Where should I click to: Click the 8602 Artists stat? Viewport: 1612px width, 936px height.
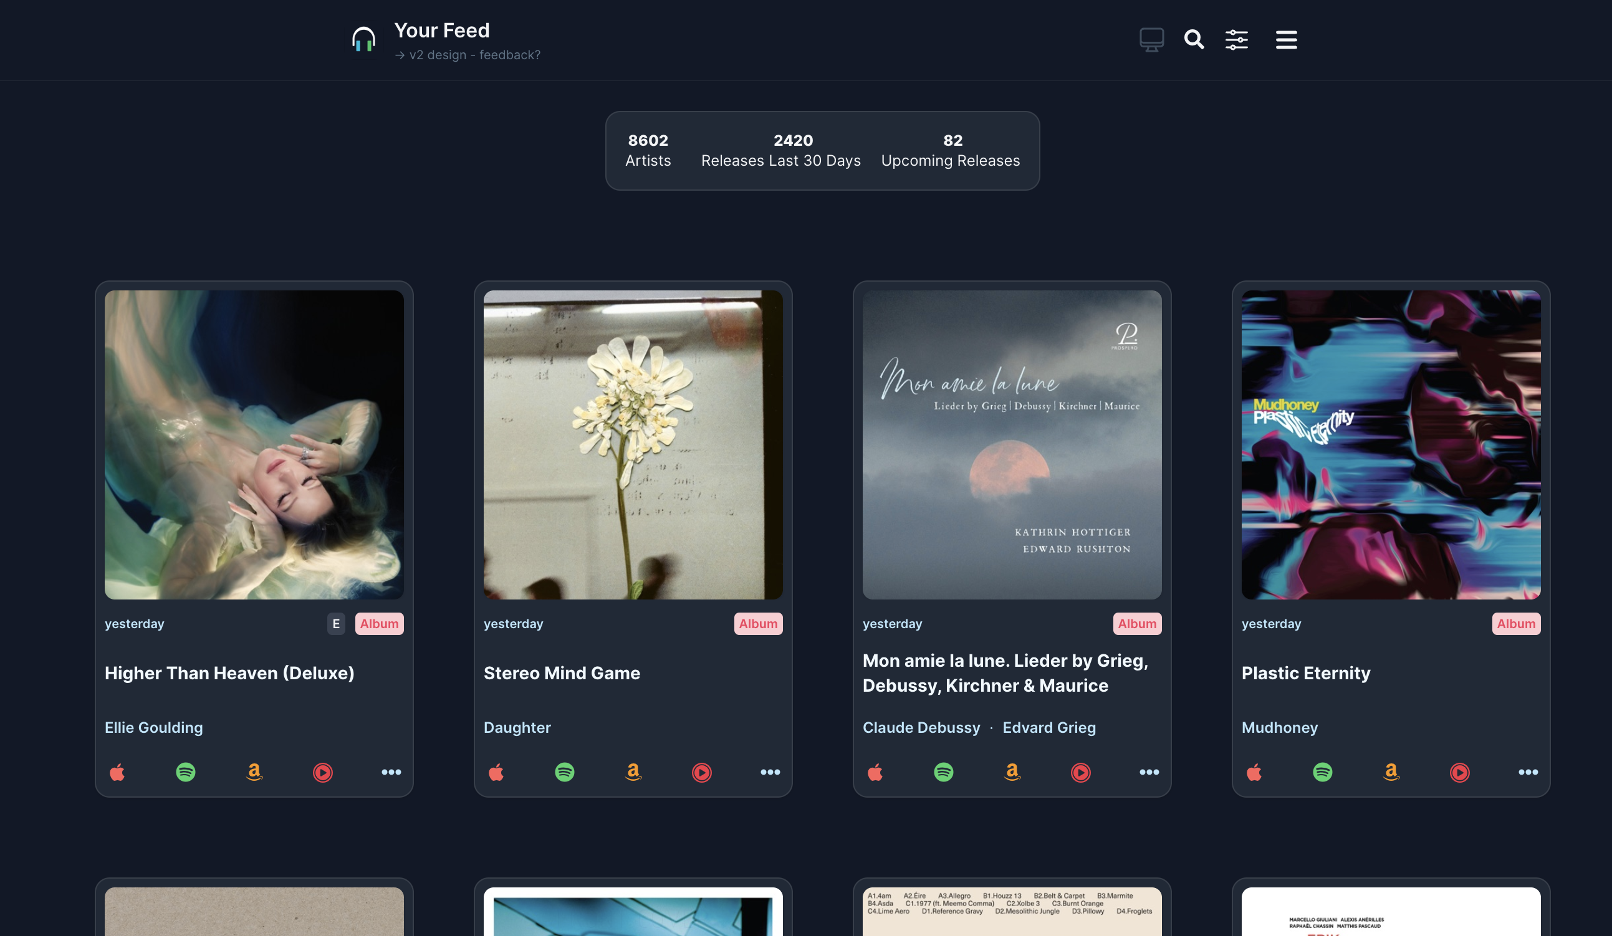(648, 150)
